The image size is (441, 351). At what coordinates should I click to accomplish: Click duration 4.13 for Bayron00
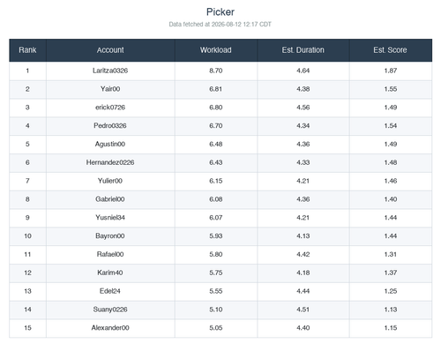coord(303,236)
